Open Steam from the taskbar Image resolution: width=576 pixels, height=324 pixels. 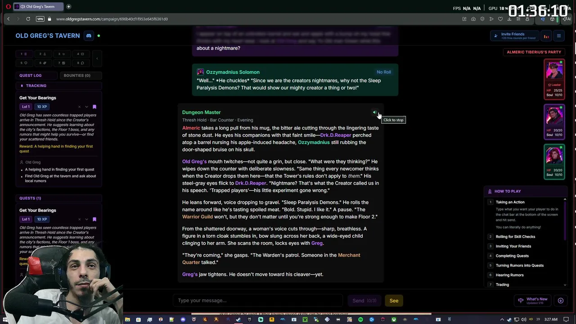238,319
